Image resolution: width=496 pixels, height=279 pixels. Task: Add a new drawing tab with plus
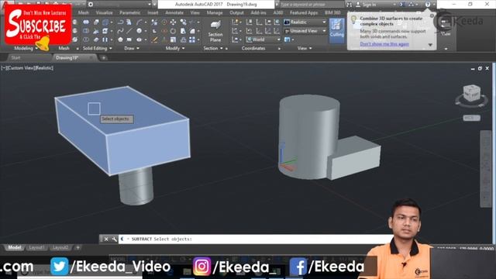[103, 57]
